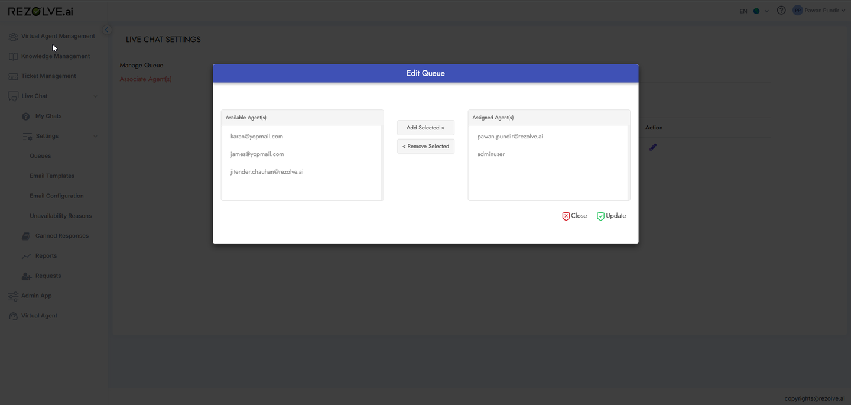Viewport: 851px width, 405px height.
Task: Open Virtual Agent Management menu
Action: (58, 36)
